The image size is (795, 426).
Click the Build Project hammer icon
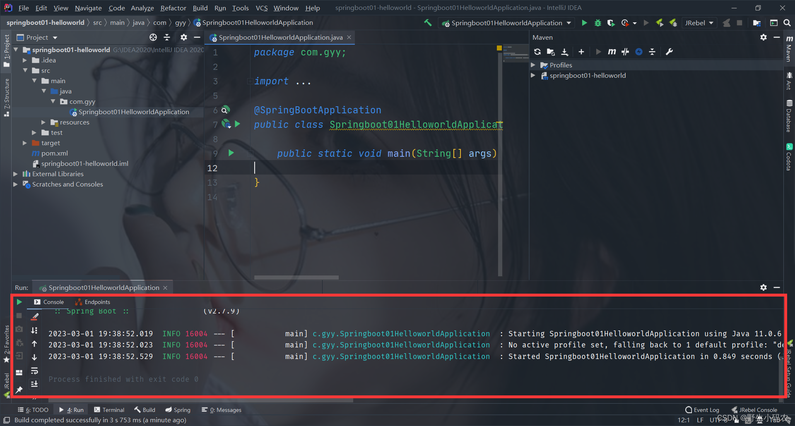(428, 23)
